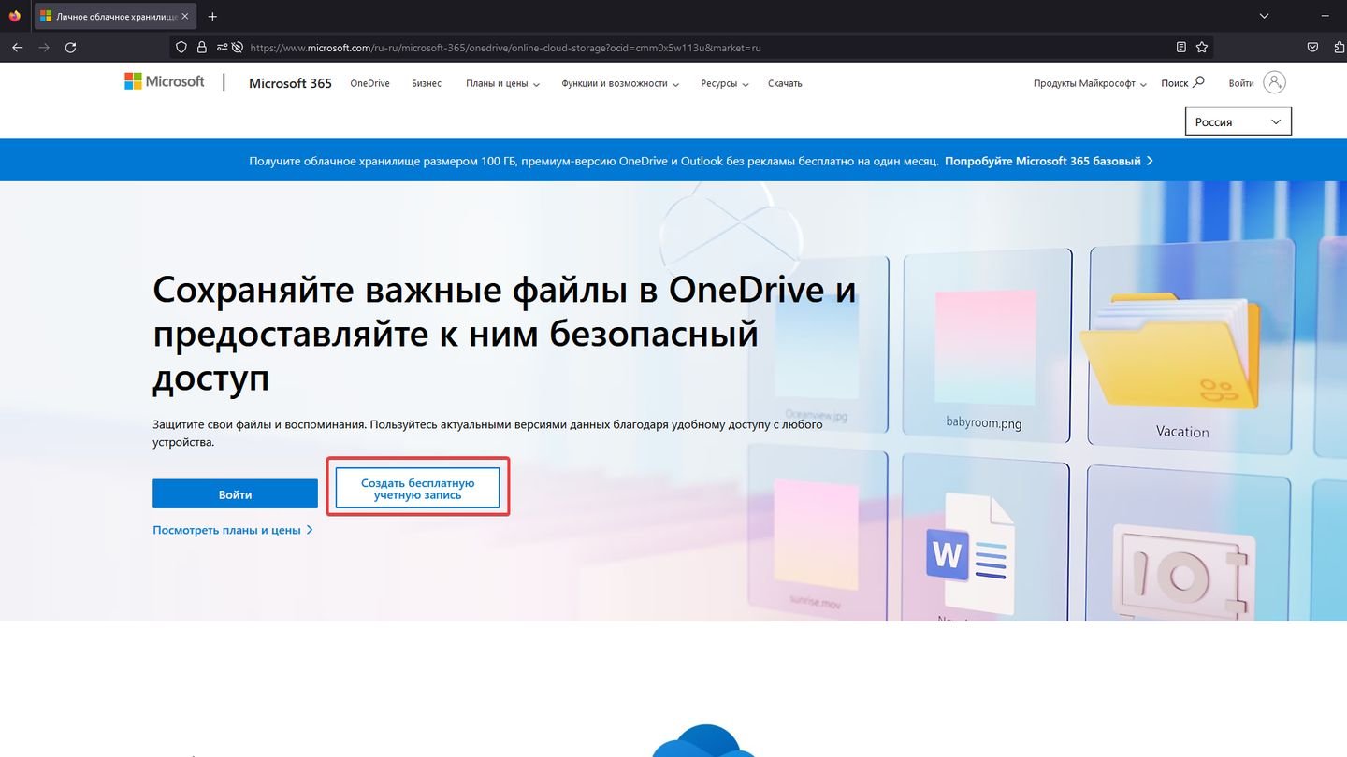Click the account avatar icon
1347x757 pixels.
pos(1274,82)
